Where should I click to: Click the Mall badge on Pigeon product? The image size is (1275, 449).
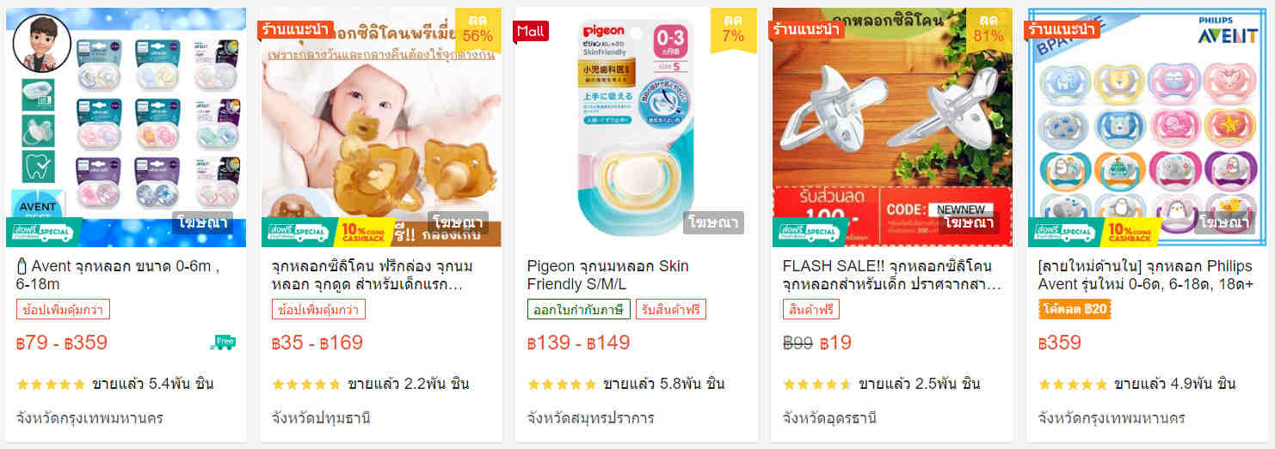coord(531,31)
